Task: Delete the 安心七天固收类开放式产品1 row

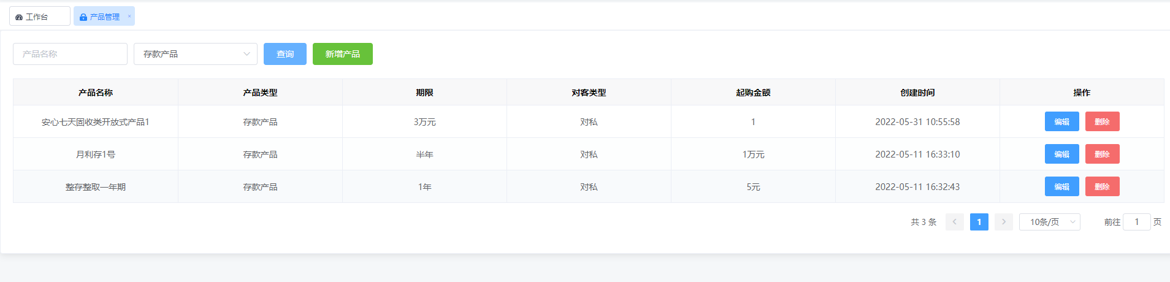Action: pyautogui.click(x=1103, y=121)
